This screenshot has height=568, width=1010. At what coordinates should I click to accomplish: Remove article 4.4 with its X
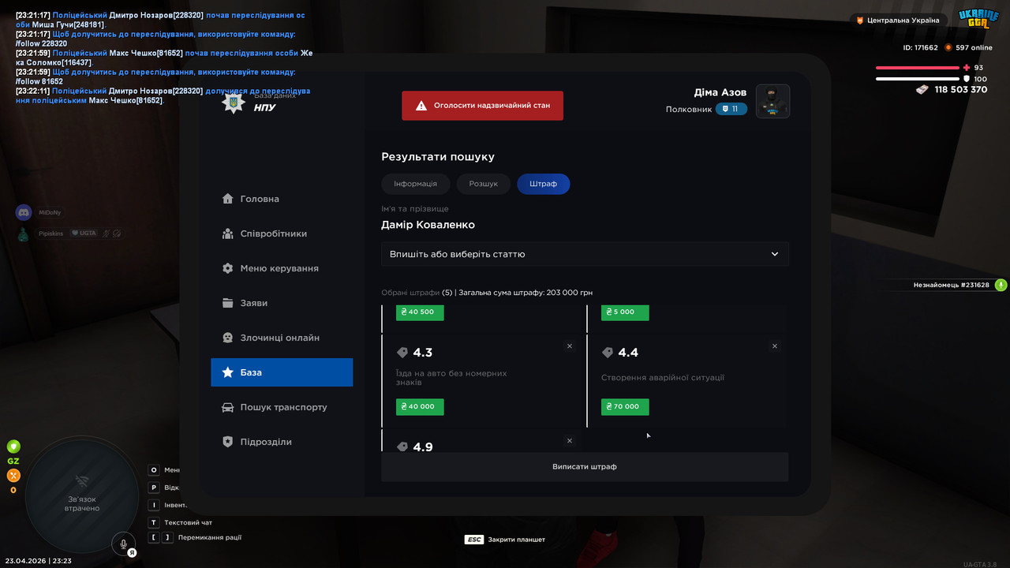pos(775,346)
